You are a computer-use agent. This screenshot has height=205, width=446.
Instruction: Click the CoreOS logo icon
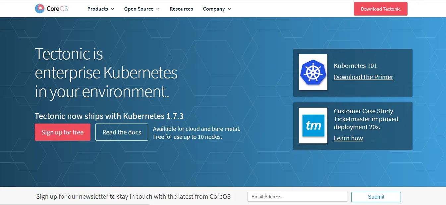[x=39, y=9]
